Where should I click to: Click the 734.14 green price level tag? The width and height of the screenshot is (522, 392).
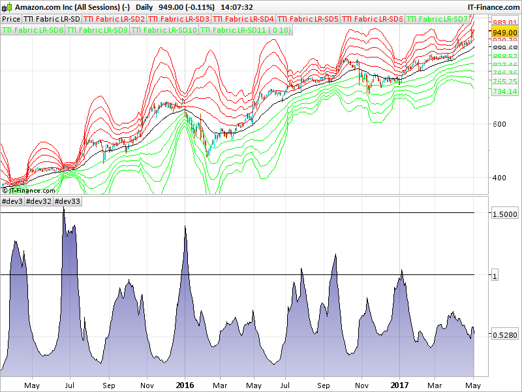click(504, 91)
